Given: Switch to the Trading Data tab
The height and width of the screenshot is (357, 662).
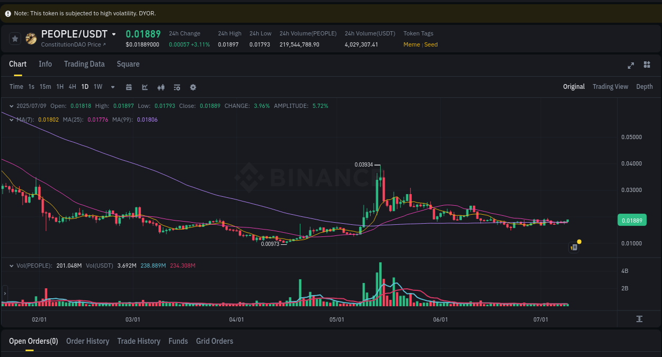Looking at the screenshot, I should click(x=84, y=64).
